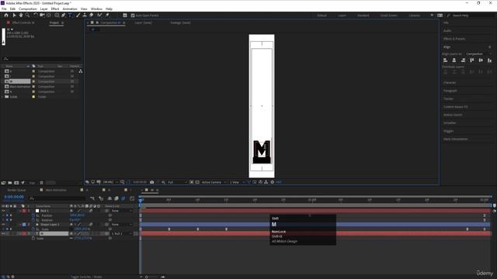Image resolution: width=497 pixels, height=279 pixels.
Task: Open the File menu
Action: point(4,9)
